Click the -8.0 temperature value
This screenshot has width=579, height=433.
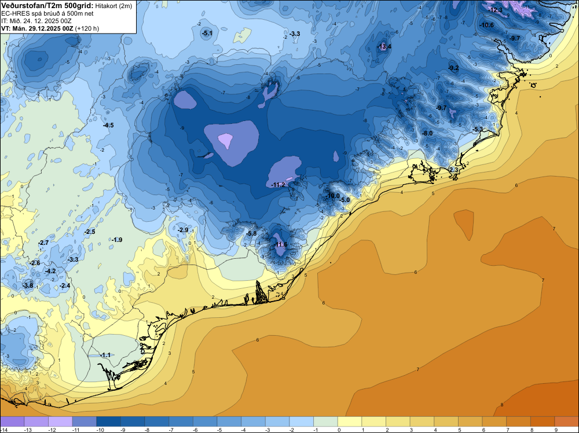[x=427, y=133]
